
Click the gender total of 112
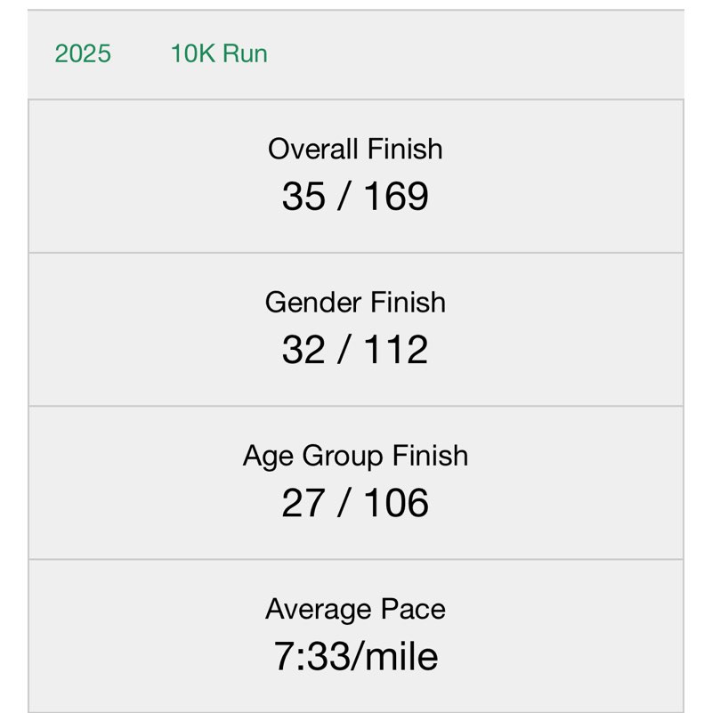pyautogui.click(x=395, y=350)
